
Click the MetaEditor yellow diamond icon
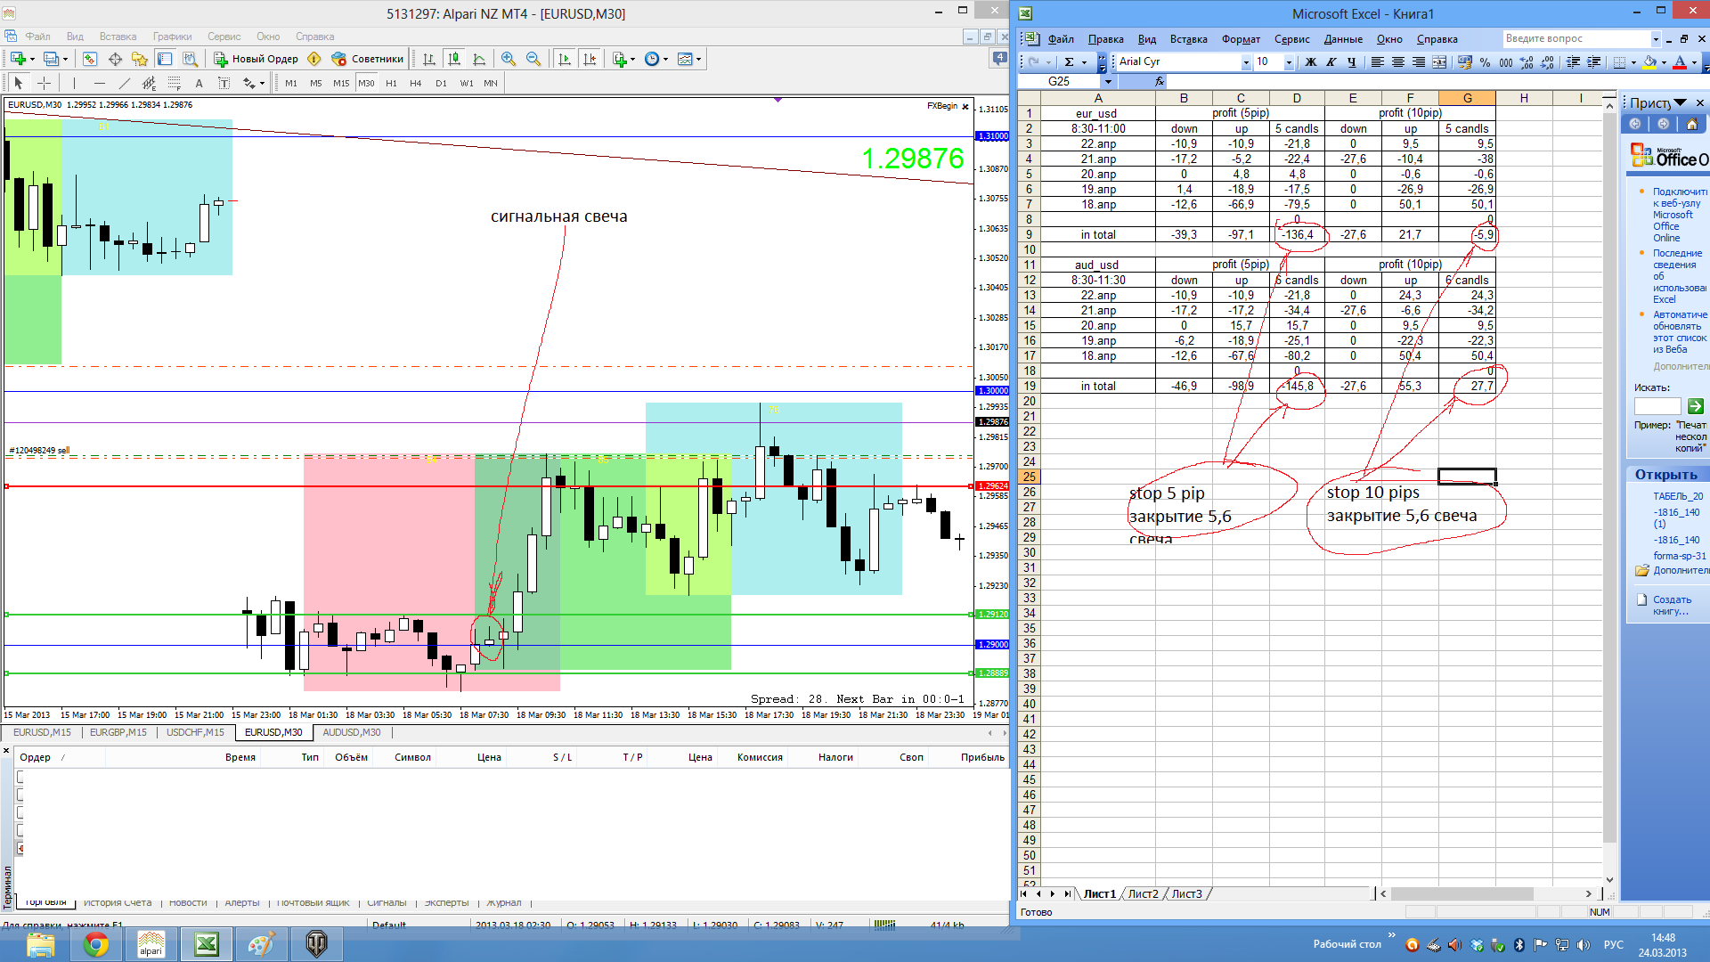click(313, 59)
